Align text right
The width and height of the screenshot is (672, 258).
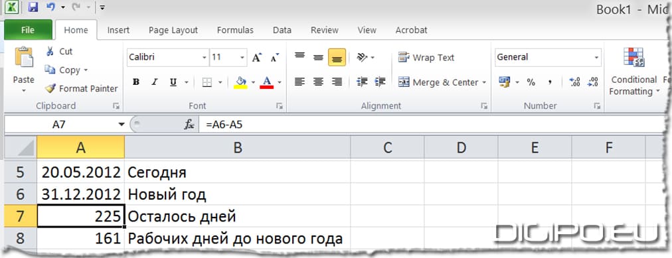[x=337, y=82]
